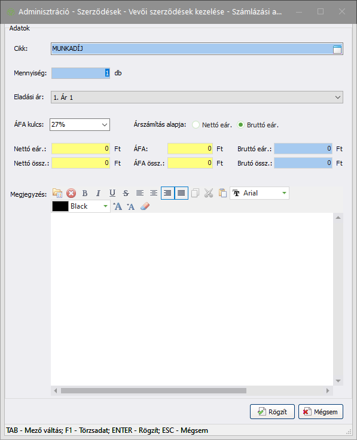The image size is (357, 440).
Task: Click the open file icon in Megjegyzés toolbar
Action: (x=57, y=193)
